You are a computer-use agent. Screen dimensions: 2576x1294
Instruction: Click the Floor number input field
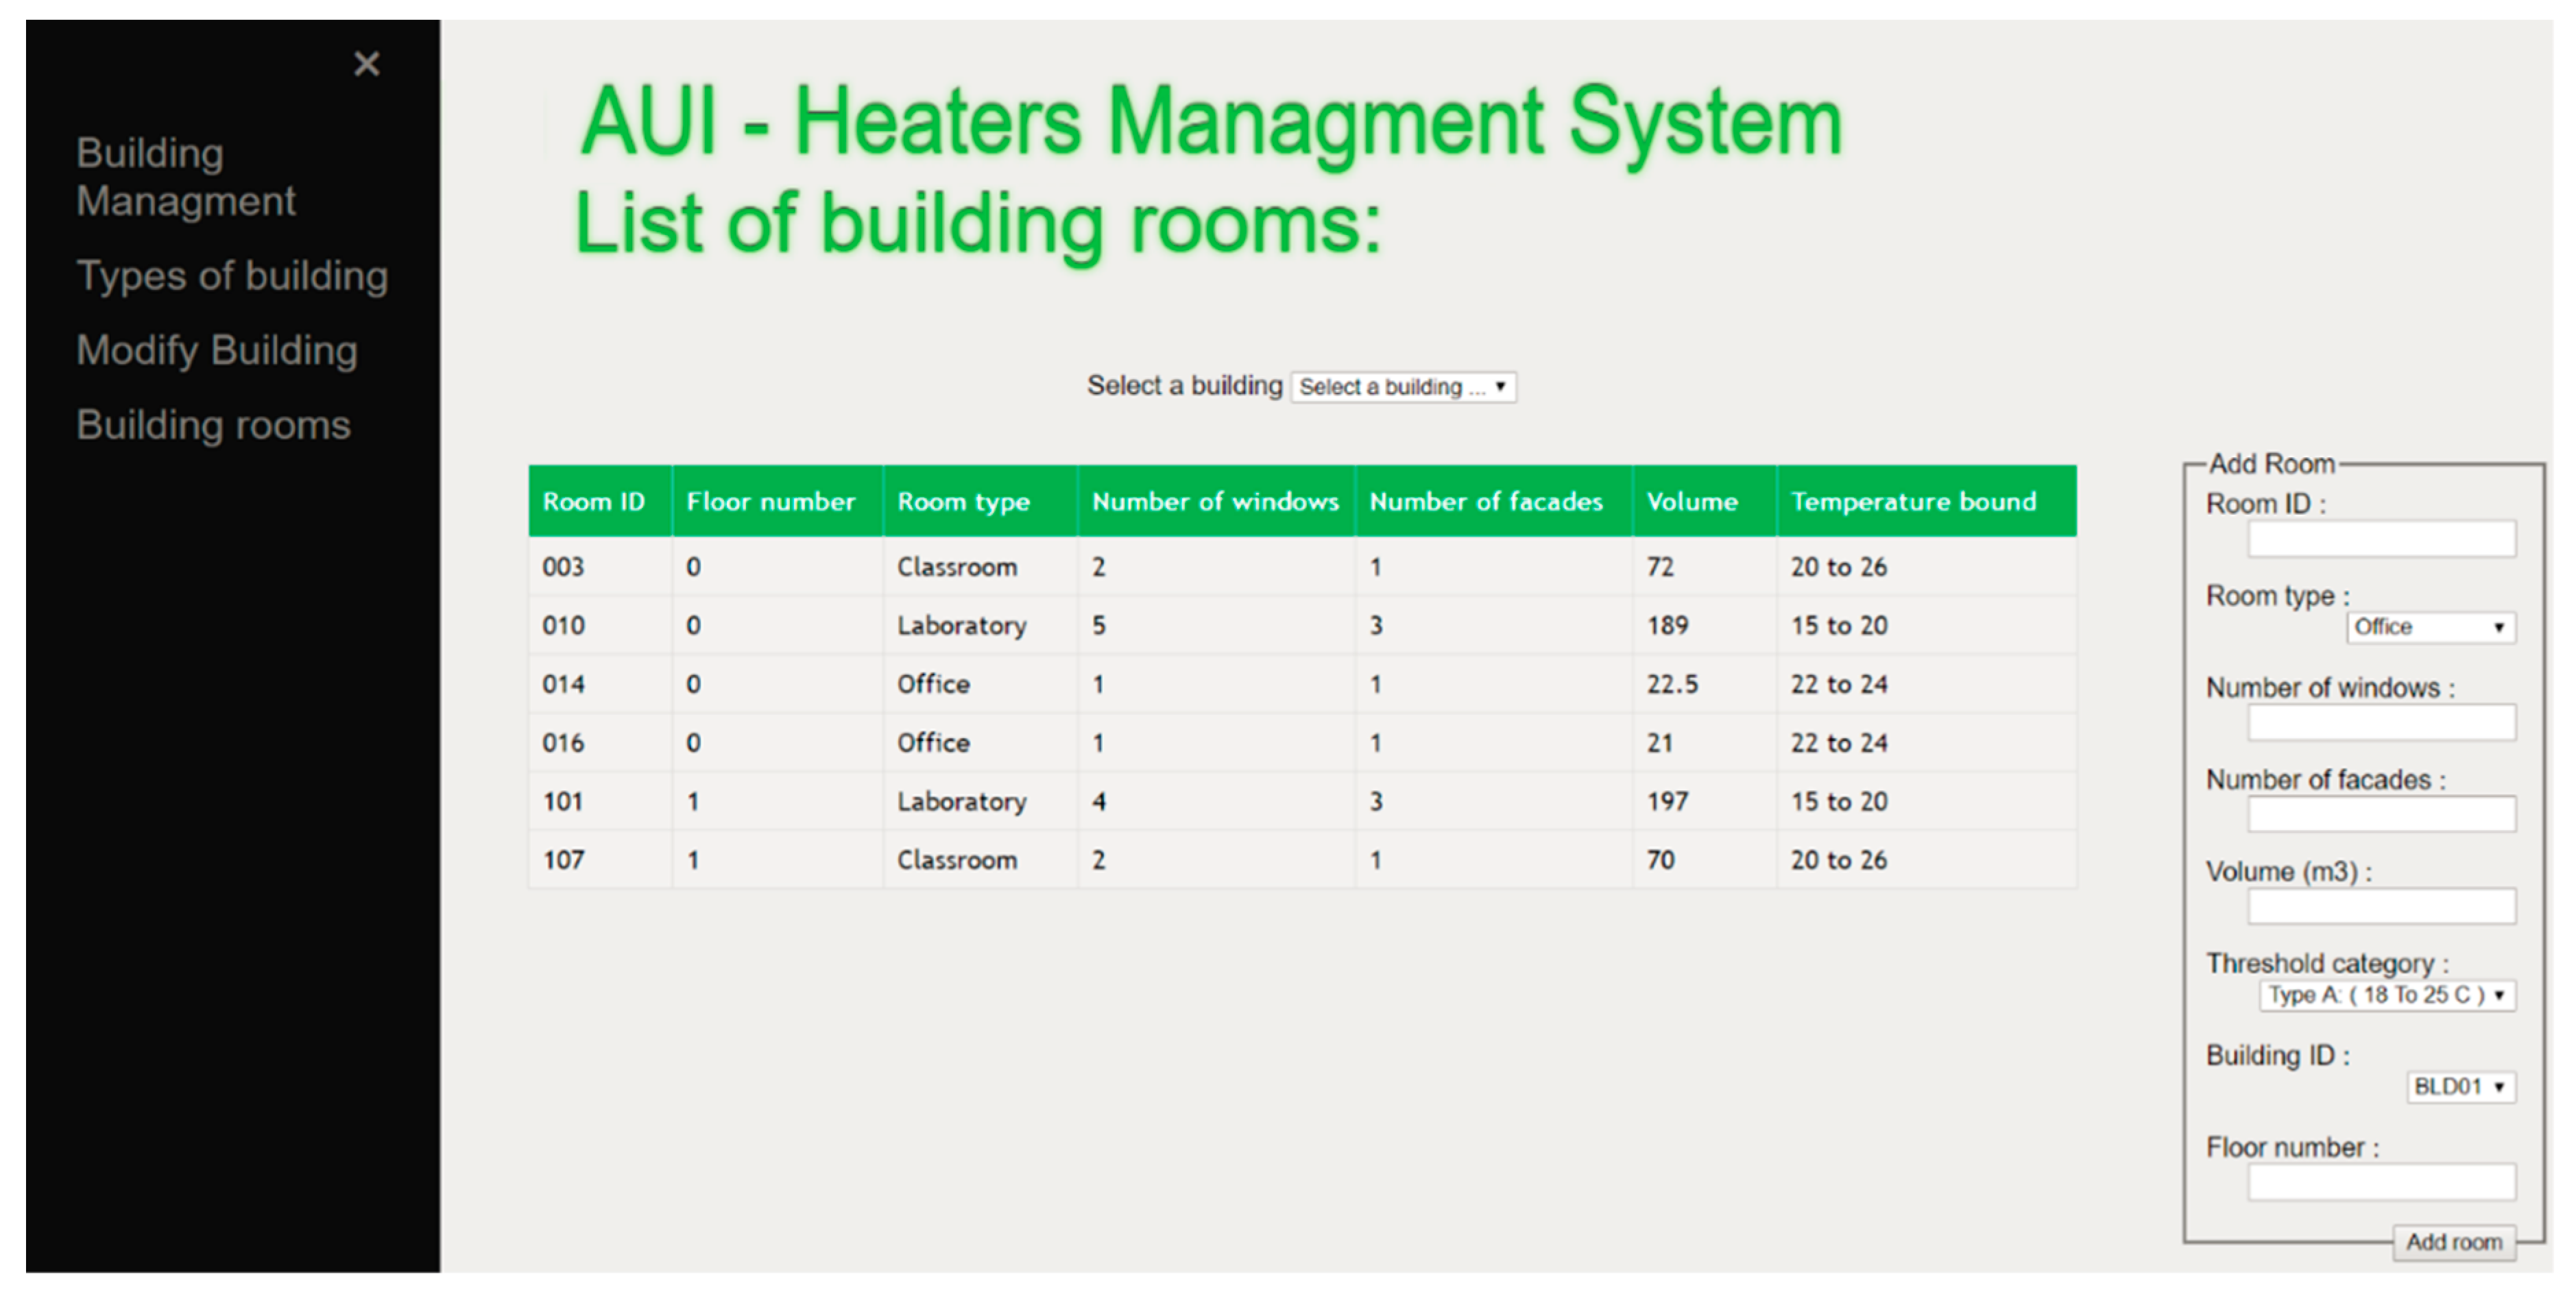2381,1183
